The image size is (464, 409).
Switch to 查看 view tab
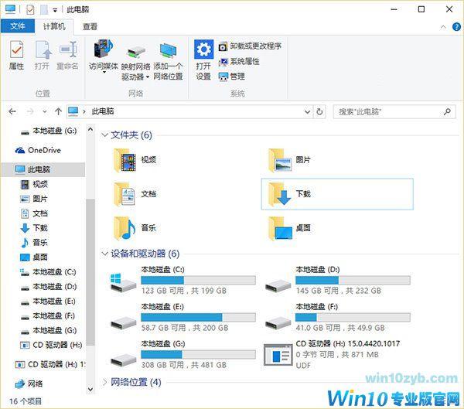click(x=90, y=26)
